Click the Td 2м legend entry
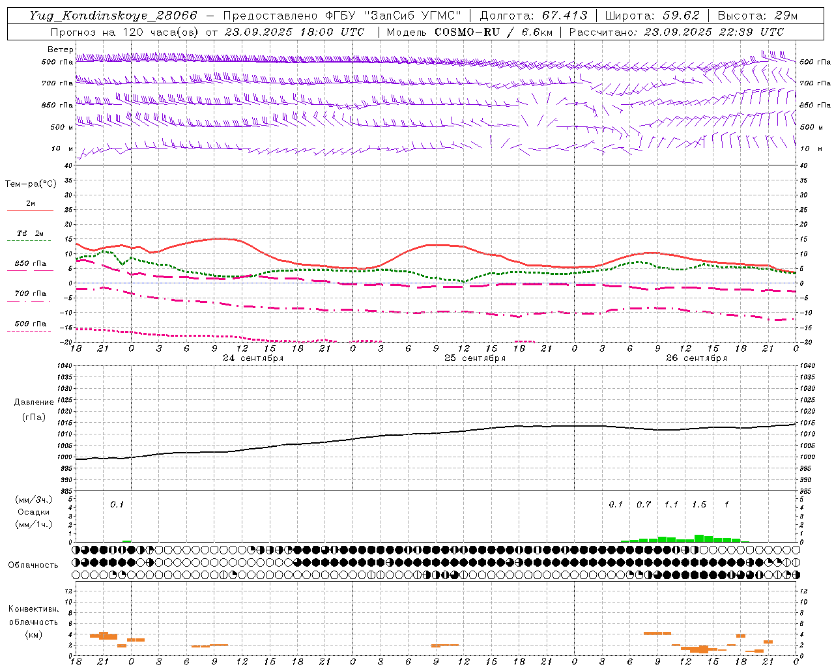This screenshot has height=667, width=834. pos(30,233)
